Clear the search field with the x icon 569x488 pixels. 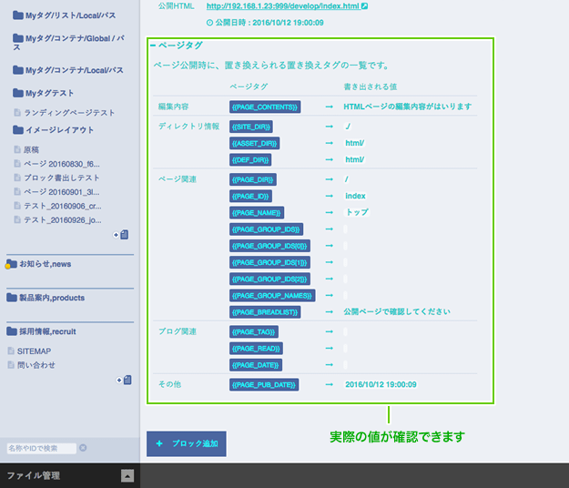point(83,448)
